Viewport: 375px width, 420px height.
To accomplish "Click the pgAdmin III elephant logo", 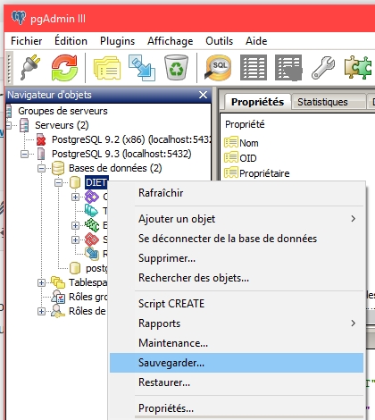I will point(19,18).
